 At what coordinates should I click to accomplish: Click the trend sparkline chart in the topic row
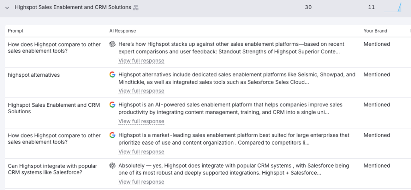393,8
